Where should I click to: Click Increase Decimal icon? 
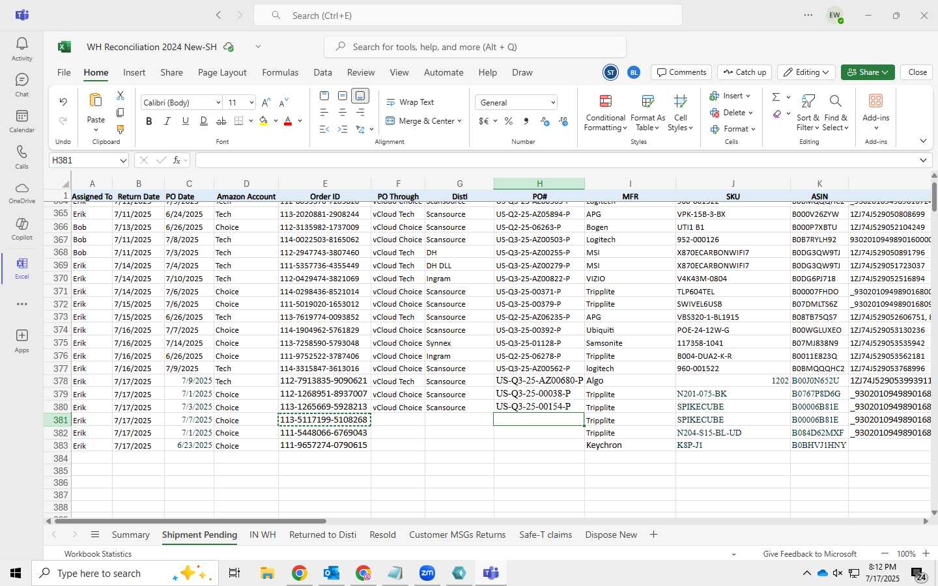pyautogui.click(x=545, y=121)
